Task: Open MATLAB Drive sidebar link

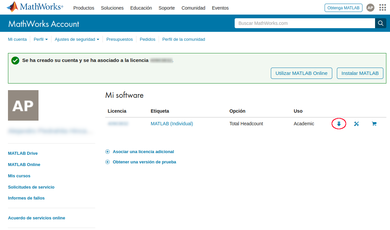Action: pos(23,153)
